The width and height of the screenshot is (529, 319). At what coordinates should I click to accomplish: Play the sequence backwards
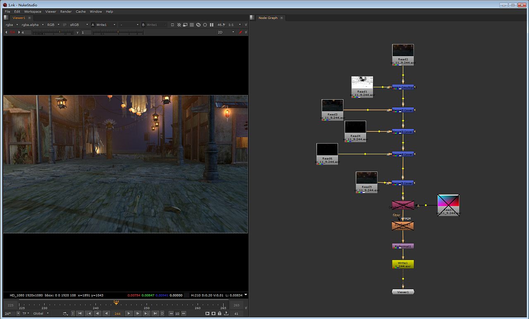(x=106, y=314)
